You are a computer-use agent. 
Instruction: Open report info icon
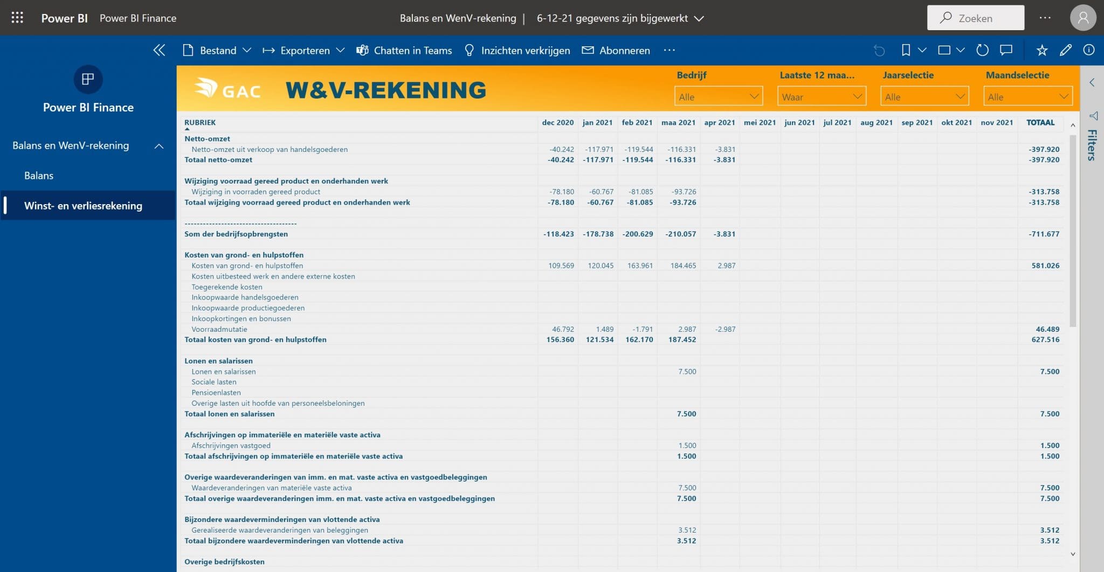[x=1089, y=50]
